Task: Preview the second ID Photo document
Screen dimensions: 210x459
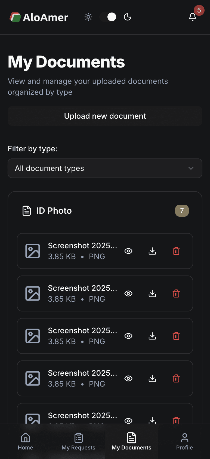Action: click(128, 293)
